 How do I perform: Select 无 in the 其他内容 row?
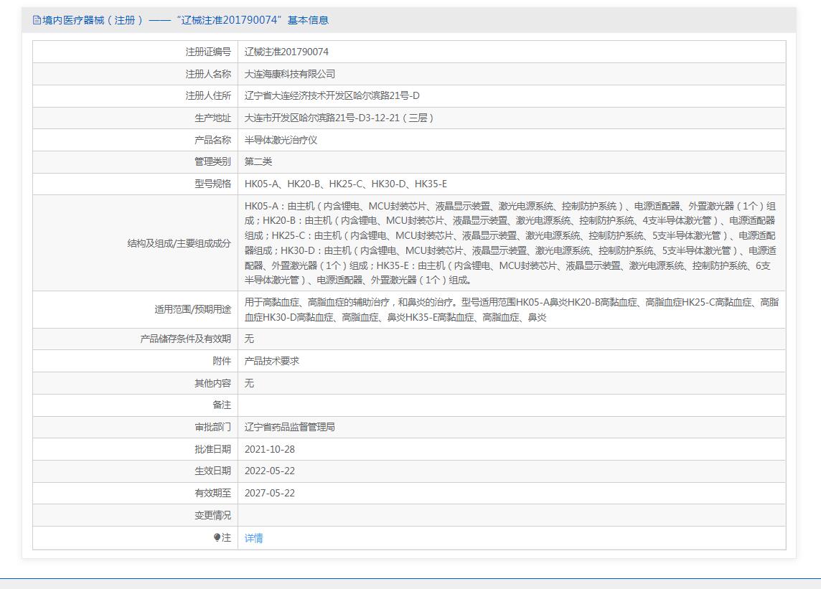(249, 383)
